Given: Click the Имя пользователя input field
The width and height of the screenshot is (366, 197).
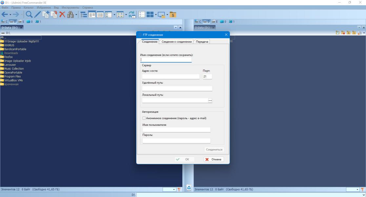Looking at the screenshot, I should click(x=176, y=130).
